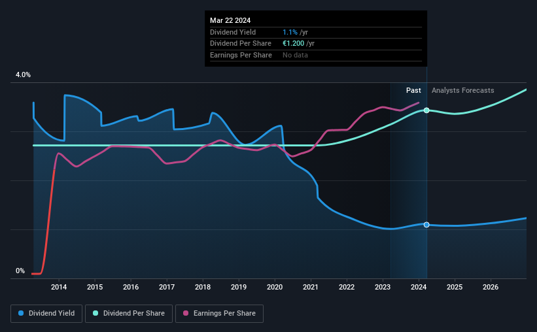
Task: Click the 2018 x-axis label
Action: coord(203,287)
